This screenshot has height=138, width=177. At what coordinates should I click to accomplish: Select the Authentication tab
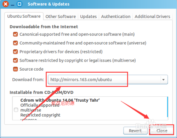(x=116, y=17)
